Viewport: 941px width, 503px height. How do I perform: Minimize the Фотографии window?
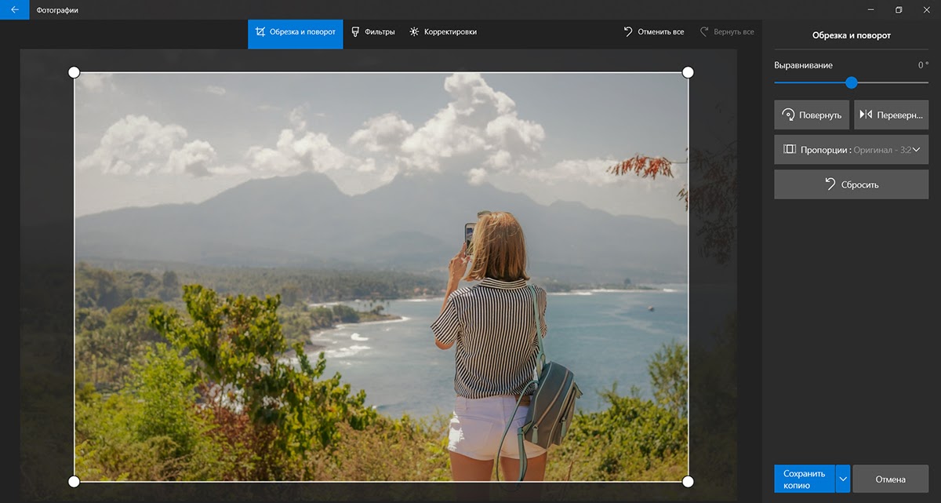(870, 10)
